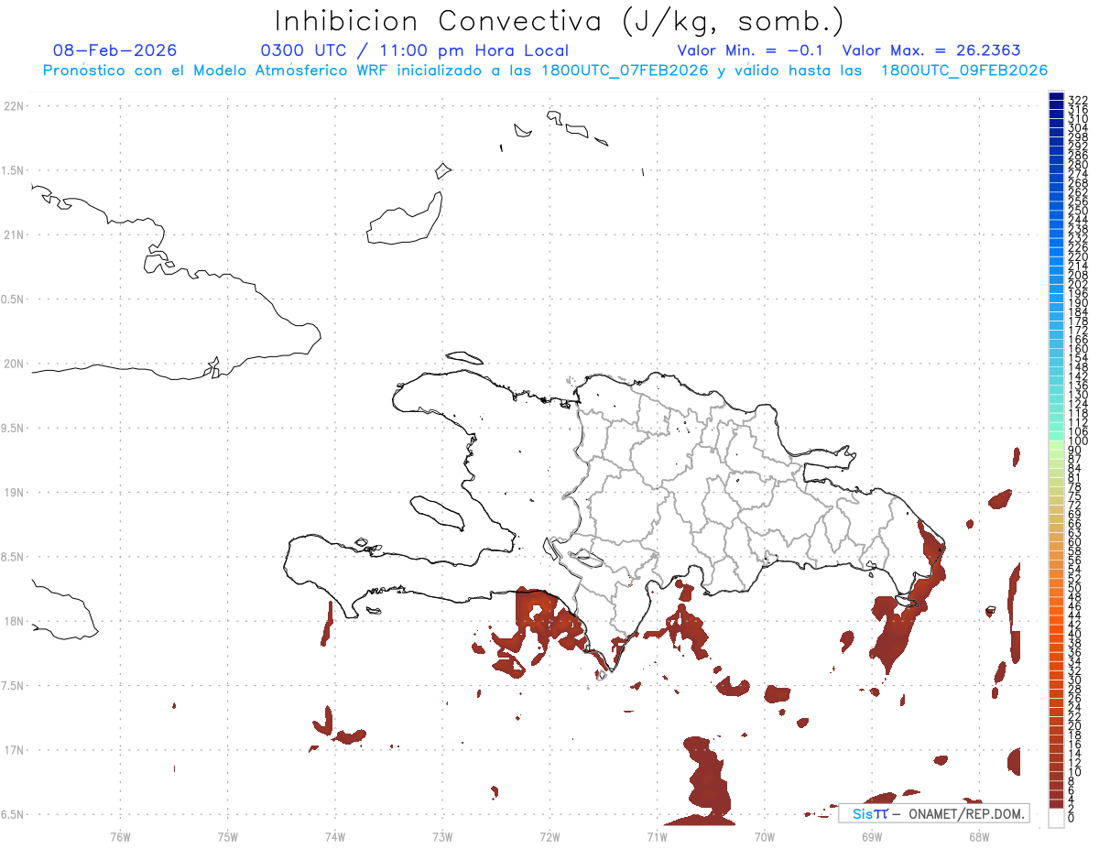Screen dimensions: 1099x849
Task: Click the '73W' longitude label
Action: pos(442,836)
